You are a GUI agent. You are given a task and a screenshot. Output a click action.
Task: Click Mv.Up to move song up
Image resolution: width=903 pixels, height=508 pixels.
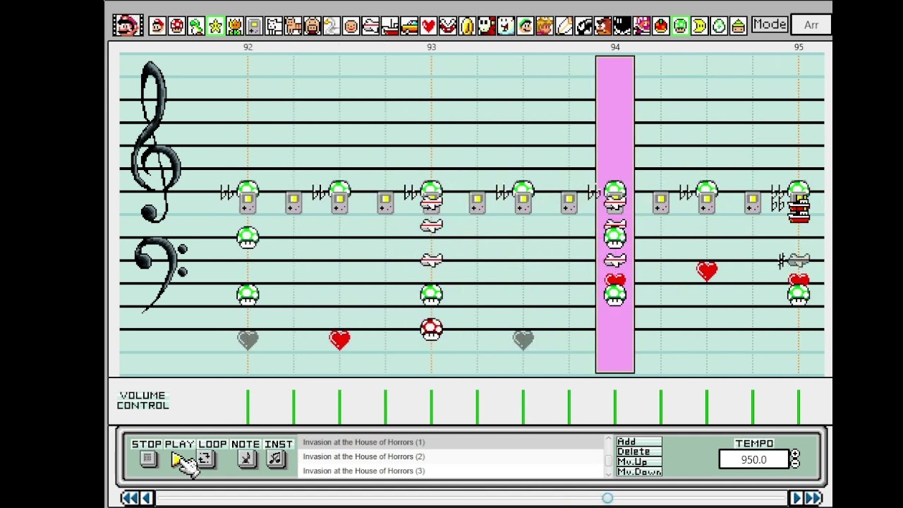[638, 461]
